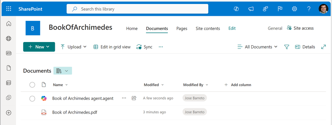
Task: Click the flag icon in header
Action: [280, 9]
